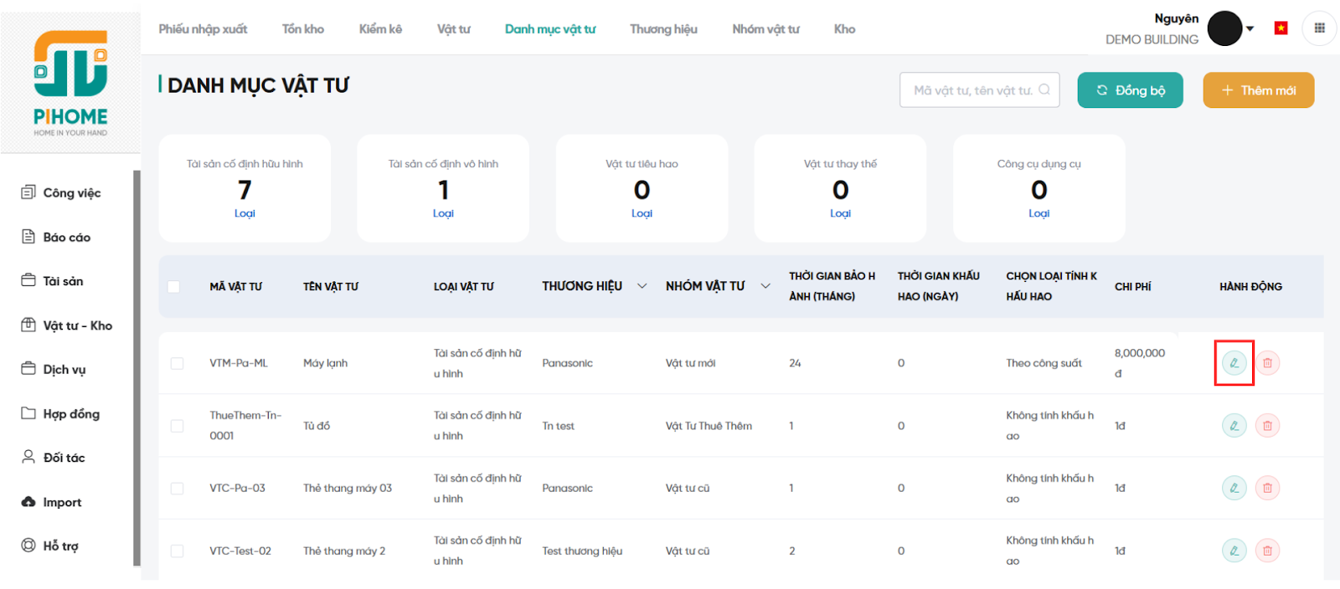1340x589 pixels.
Task: Edit the VTC-Test-02 row with pencil icon
Action: pyautogui.click(x=1234, y=551)
